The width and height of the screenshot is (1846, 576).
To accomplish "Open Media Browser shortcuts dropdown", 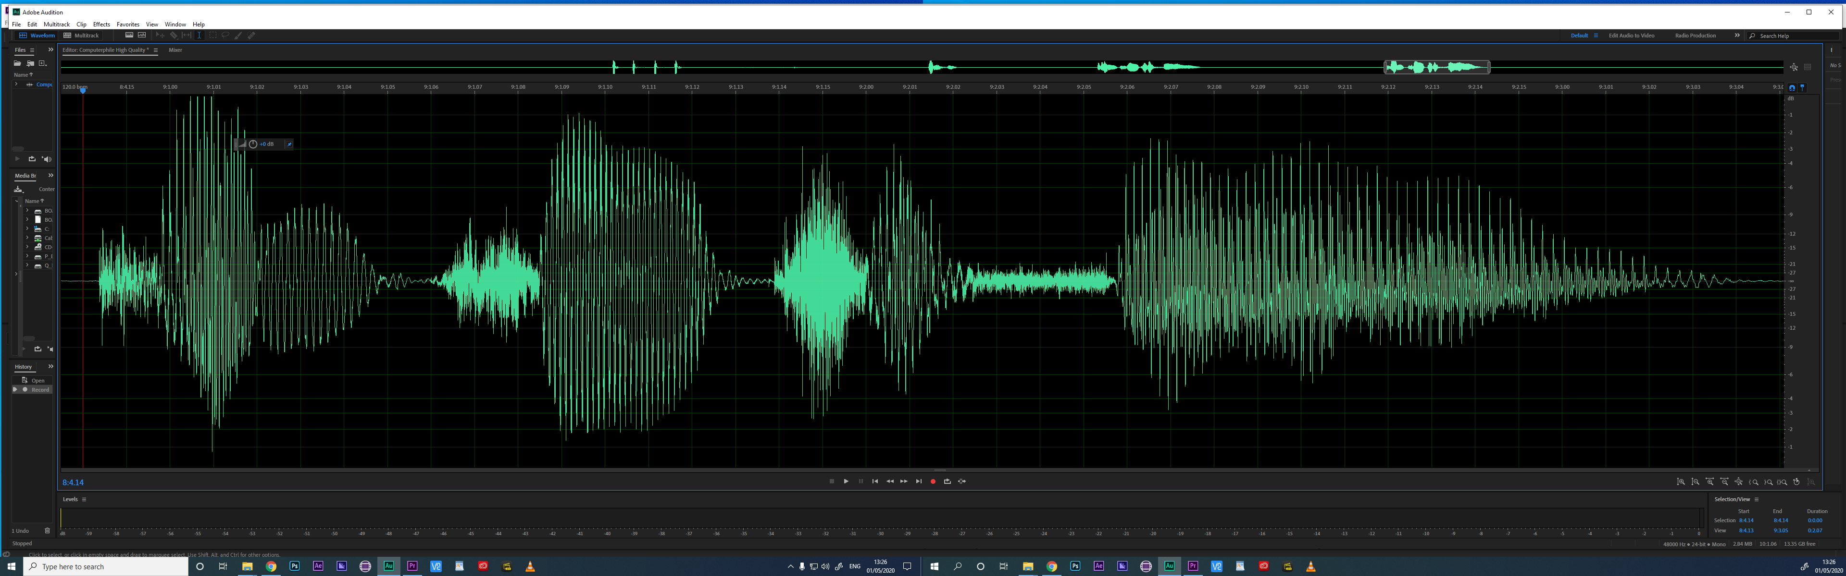I will coord(19,189).
